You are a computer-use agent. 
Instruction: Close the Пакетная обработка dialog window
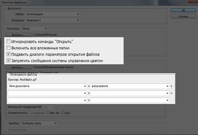pyautogui.click(x=193, y=1)
